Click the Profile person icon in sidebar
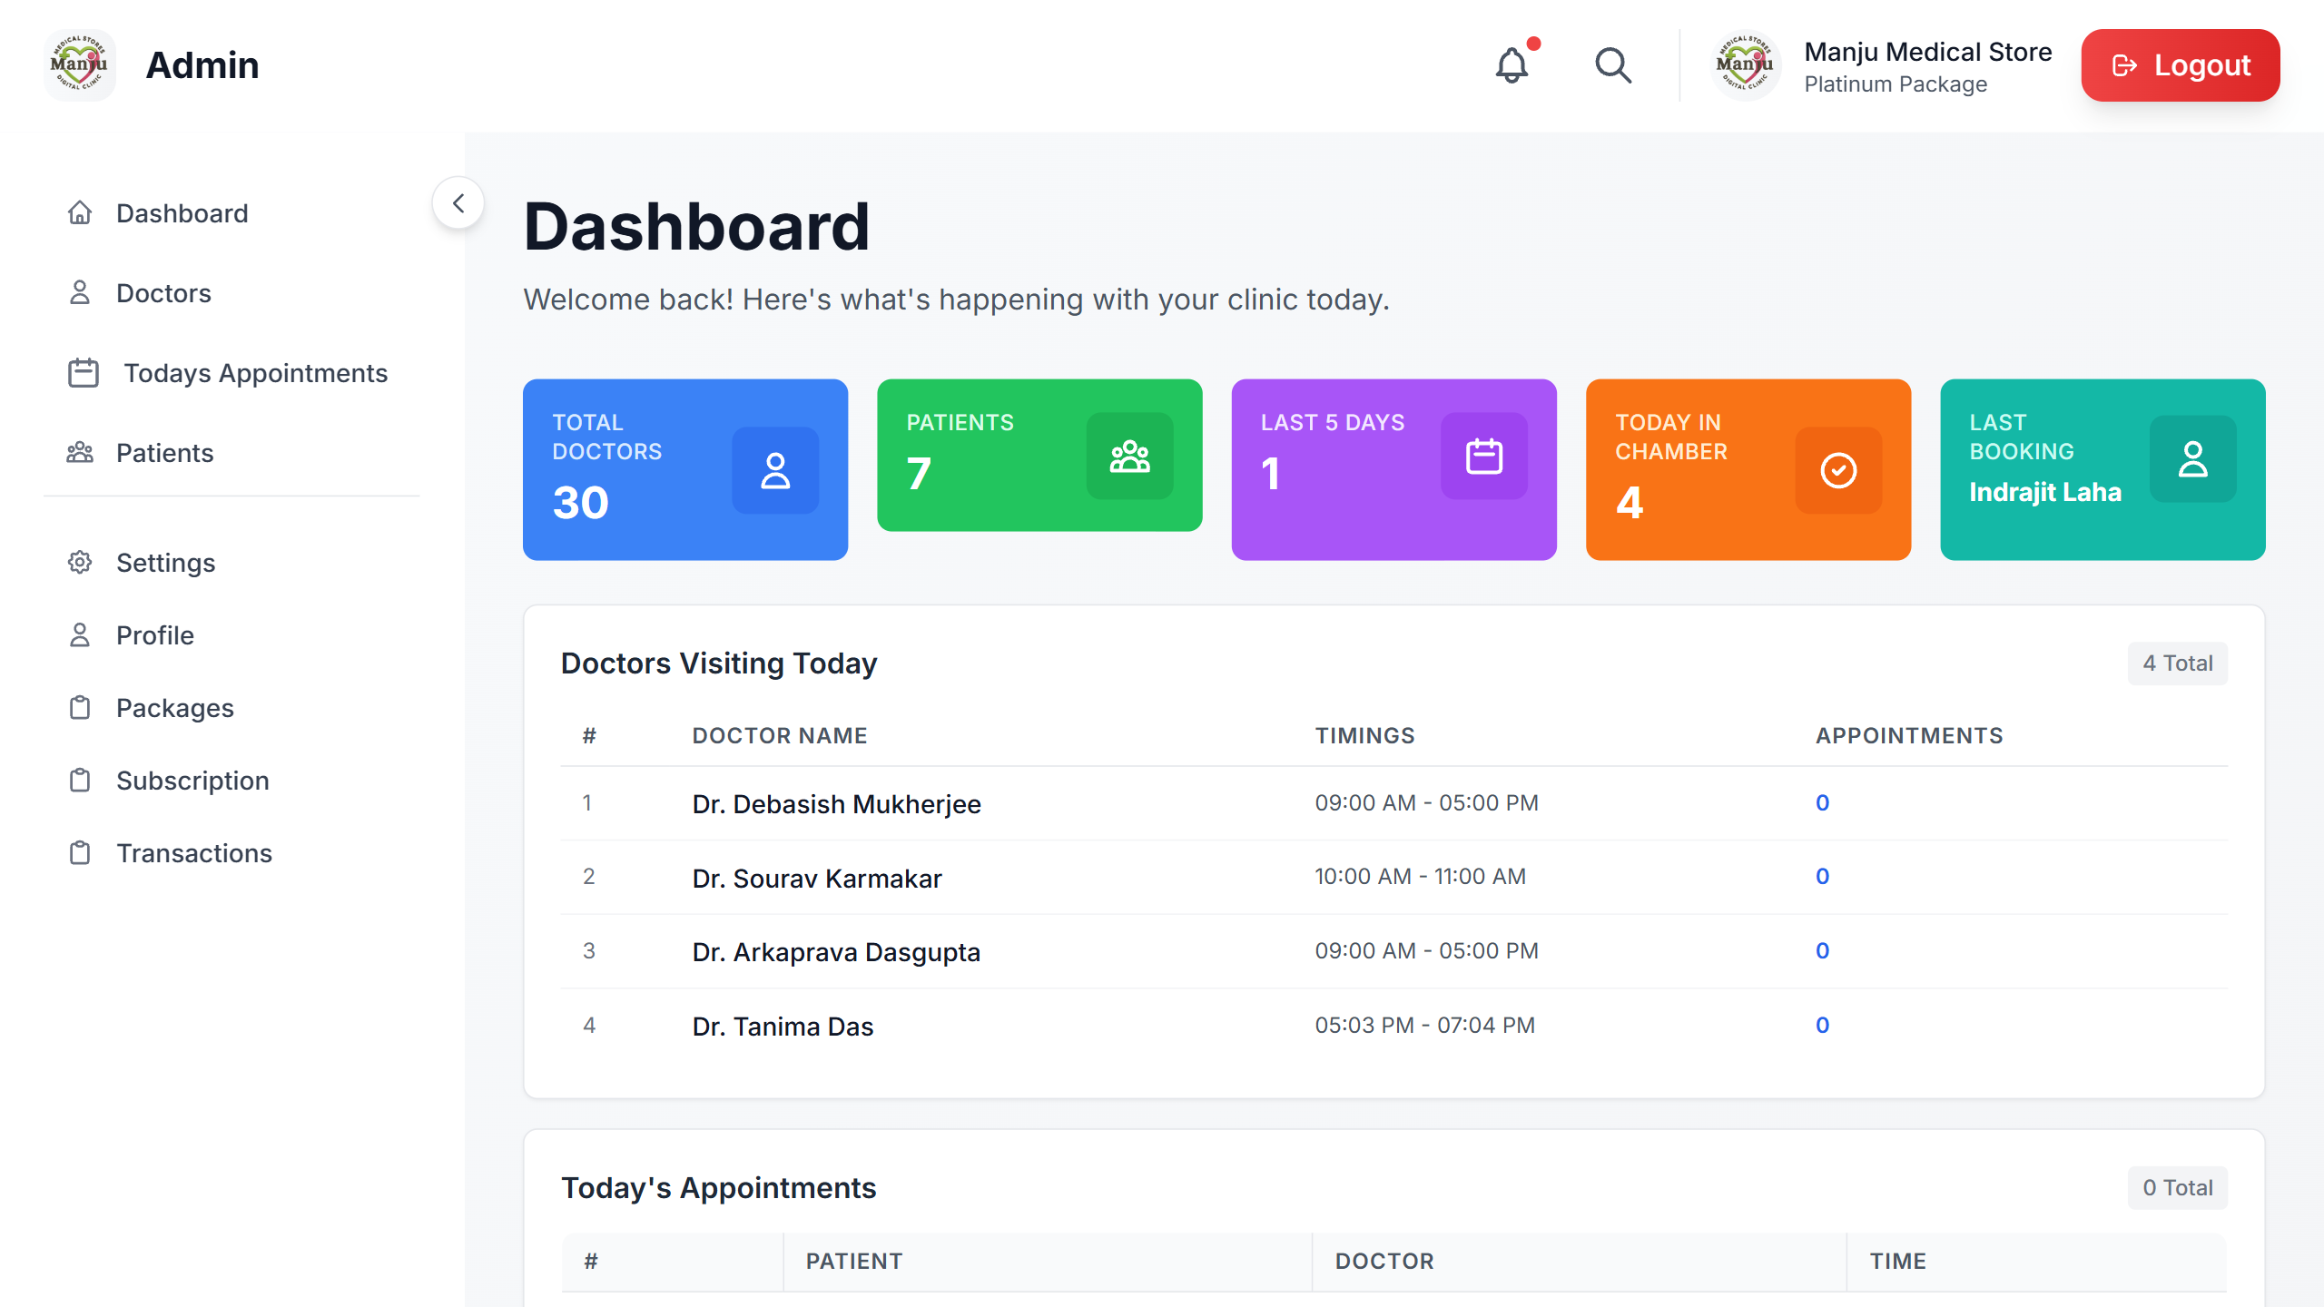The image size is (2324, 1307). (x=80, y=634)
